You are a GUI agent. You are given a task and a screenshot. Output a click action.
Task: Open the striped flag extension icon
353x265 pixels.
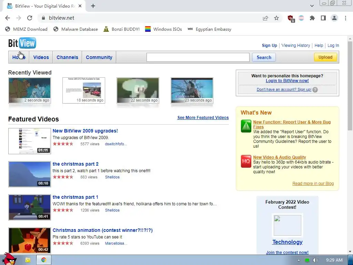tap(301, 18)
